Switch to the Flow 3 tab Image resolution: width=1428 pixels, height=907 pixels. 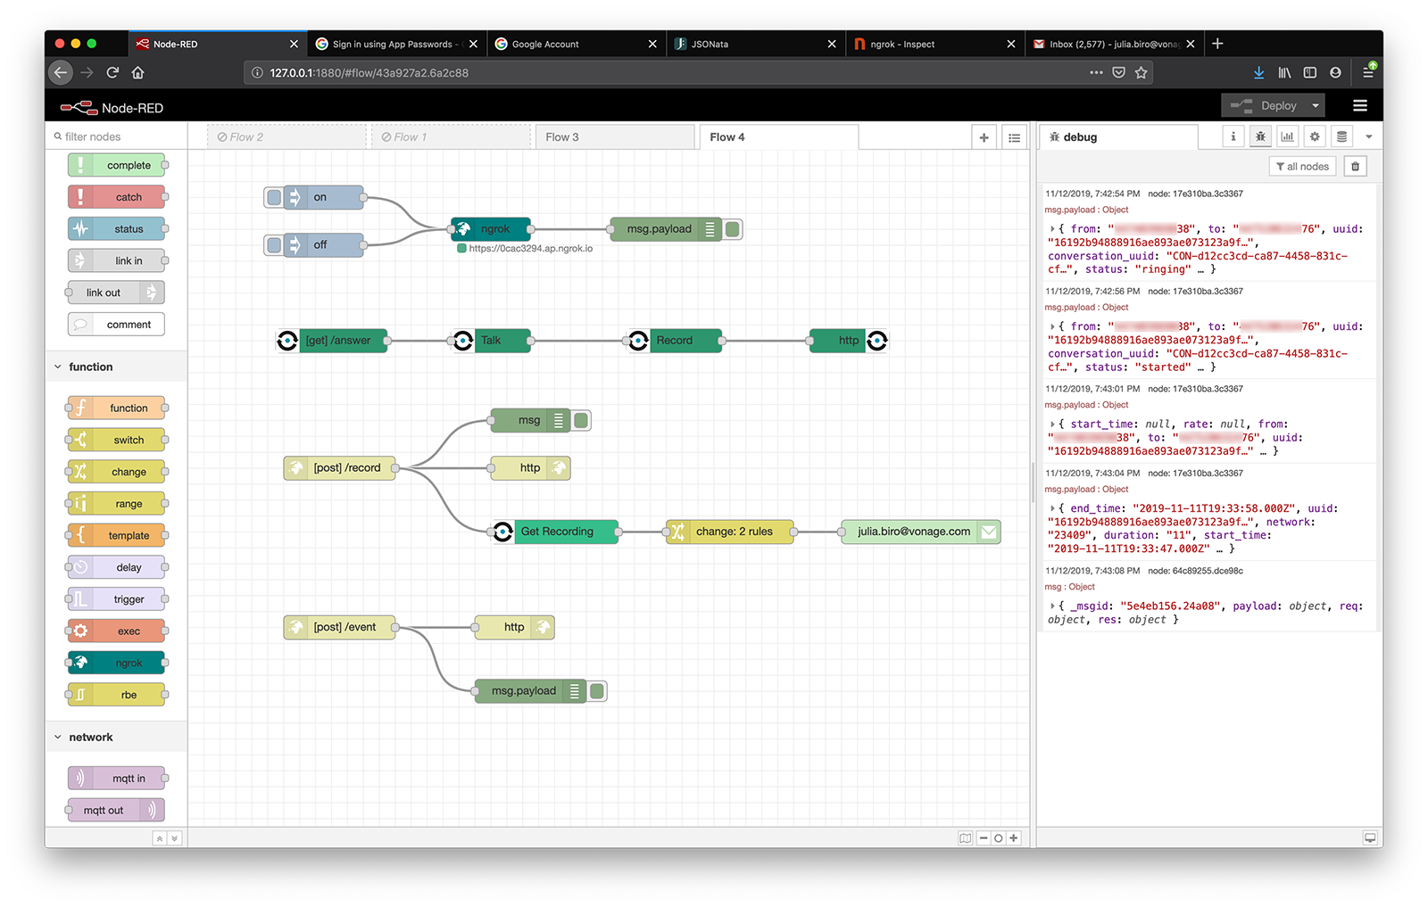[614, 137]
